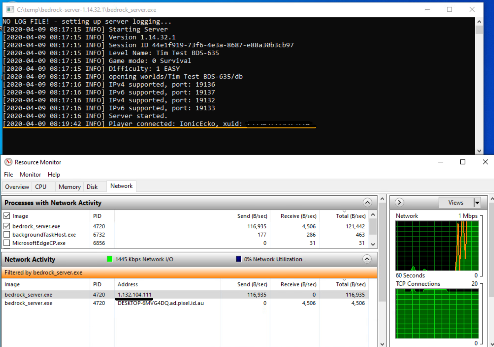Click the Views button

[456, 203]
